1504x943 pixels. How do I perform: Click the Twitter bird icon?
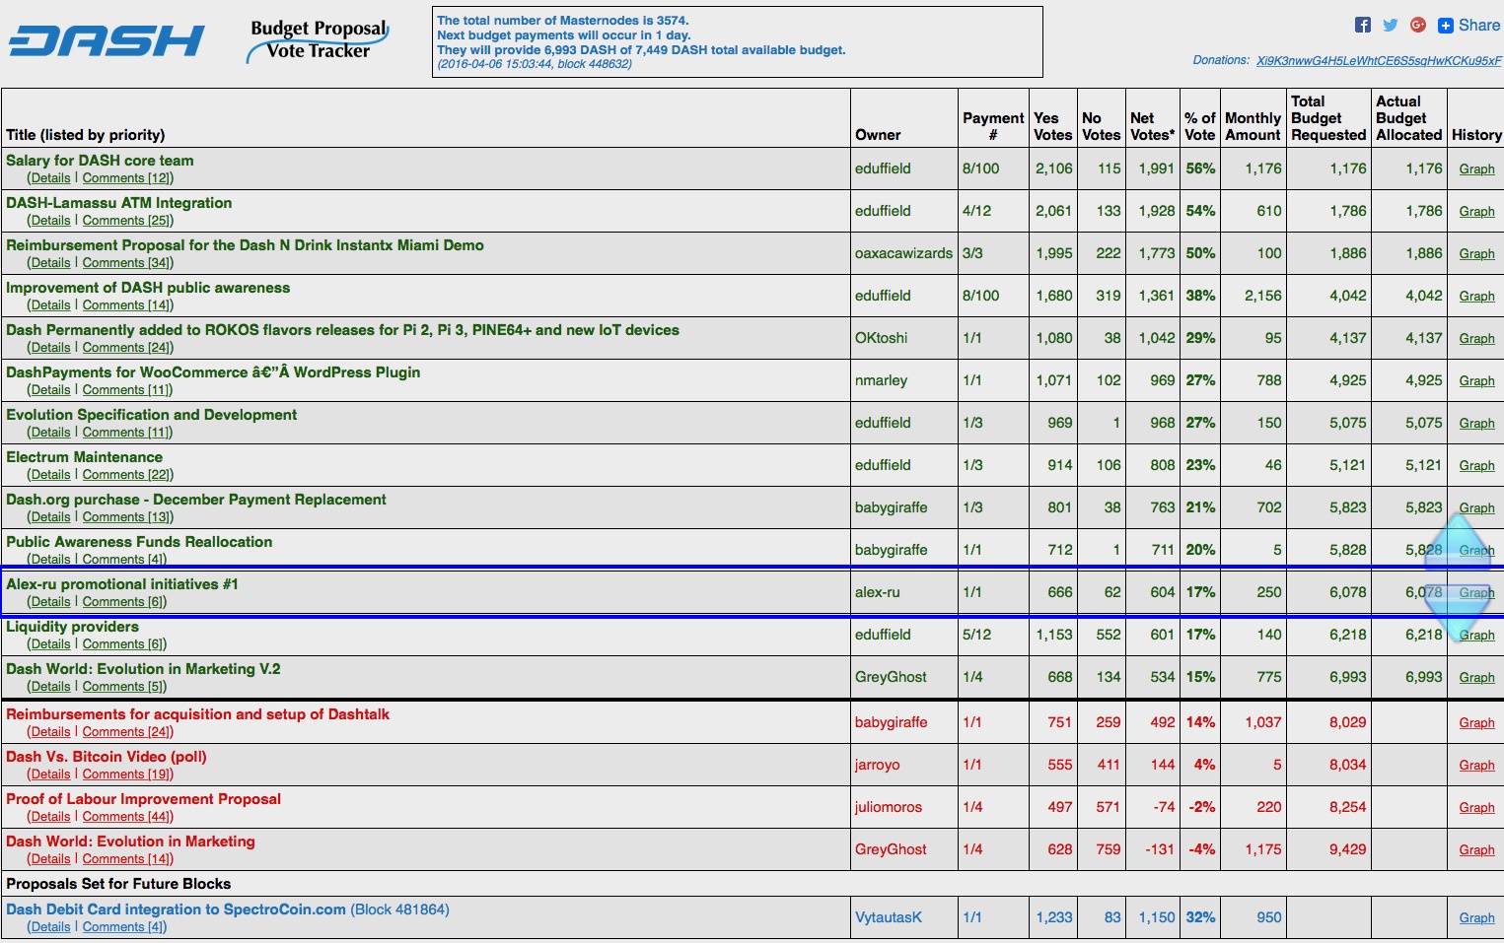1391,26
